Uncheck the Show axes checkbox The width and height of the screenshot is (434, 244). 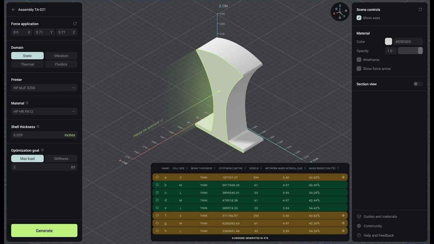359,18
